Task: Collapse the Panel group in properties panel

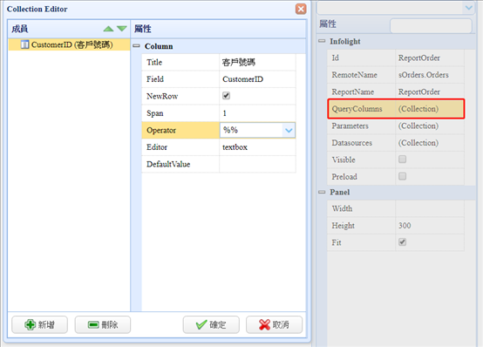Action: pyautogui.click(x=322, y=192)
